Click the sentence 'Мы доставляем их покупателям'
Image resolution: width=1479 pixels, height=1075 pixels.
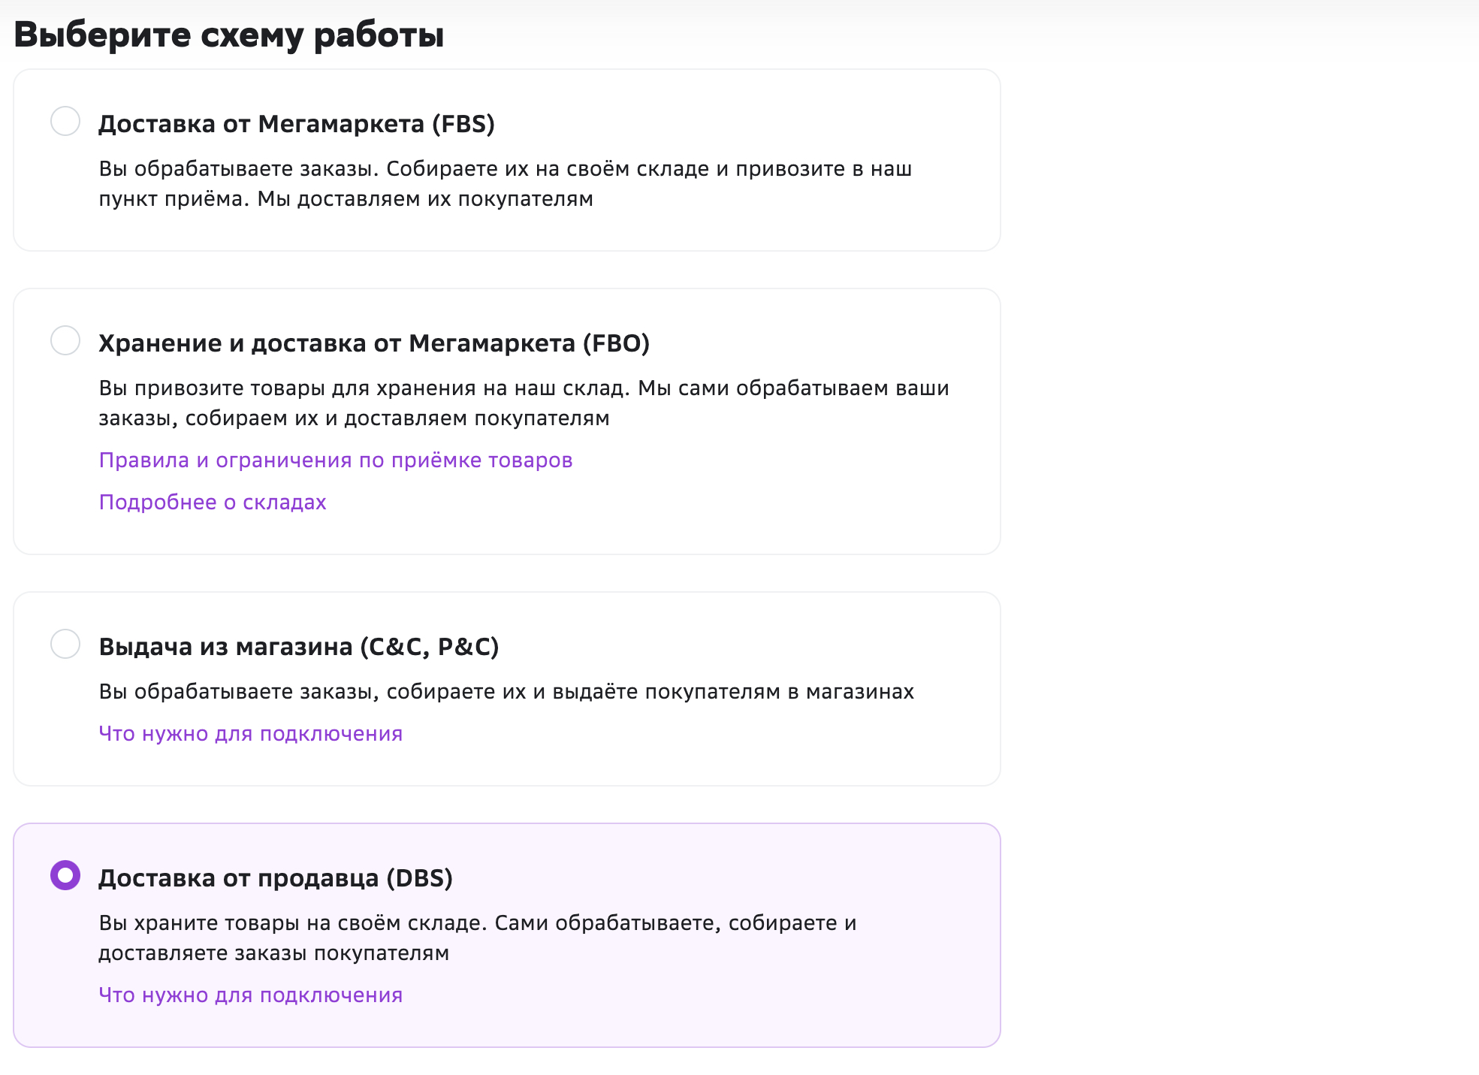[x=425, y=198]
